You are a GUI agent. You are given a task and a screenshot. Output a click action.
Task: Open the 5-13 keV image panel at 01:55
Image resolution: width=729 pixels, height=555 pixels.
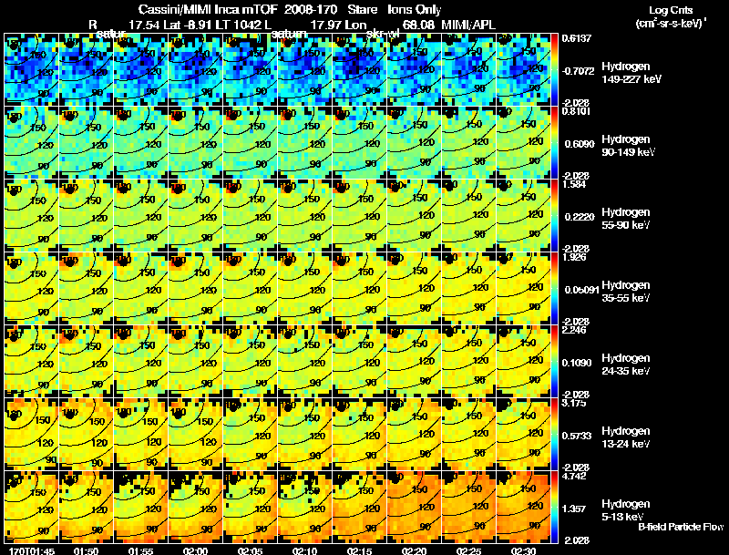(141, 508)
